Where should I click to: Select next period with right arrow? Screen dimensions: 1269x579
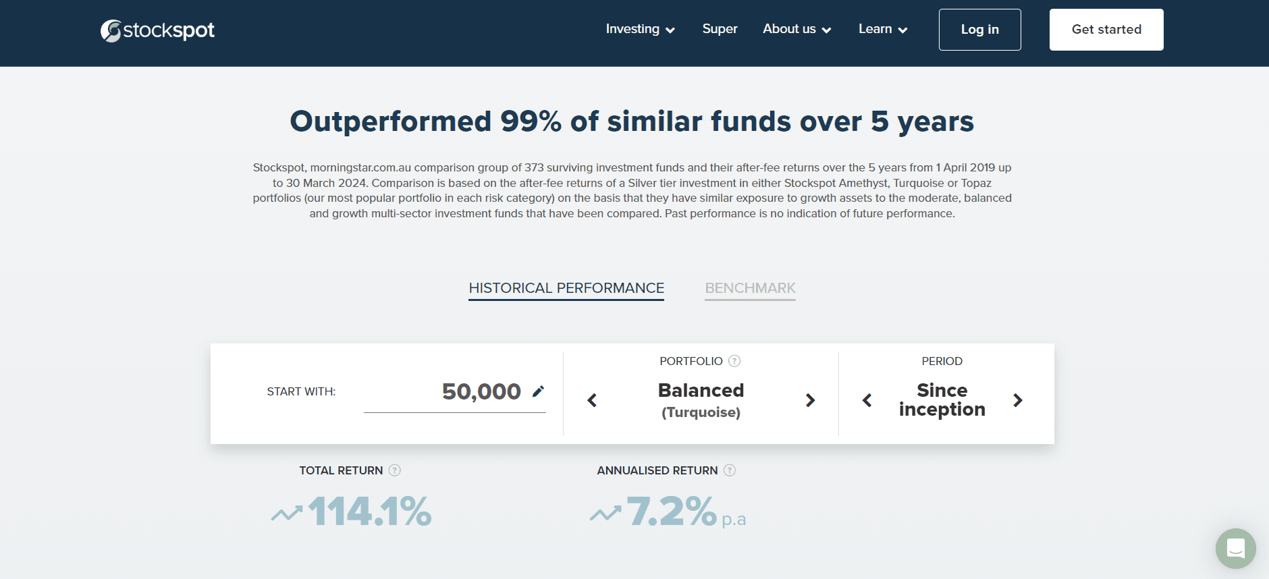coord(1018,400)
